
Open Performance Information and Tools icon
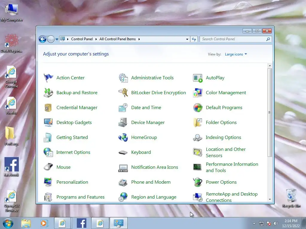point(198,167)
